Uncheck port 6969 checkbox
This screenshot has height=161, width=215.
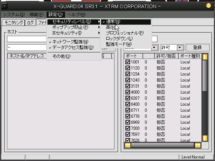pos(128,122)
